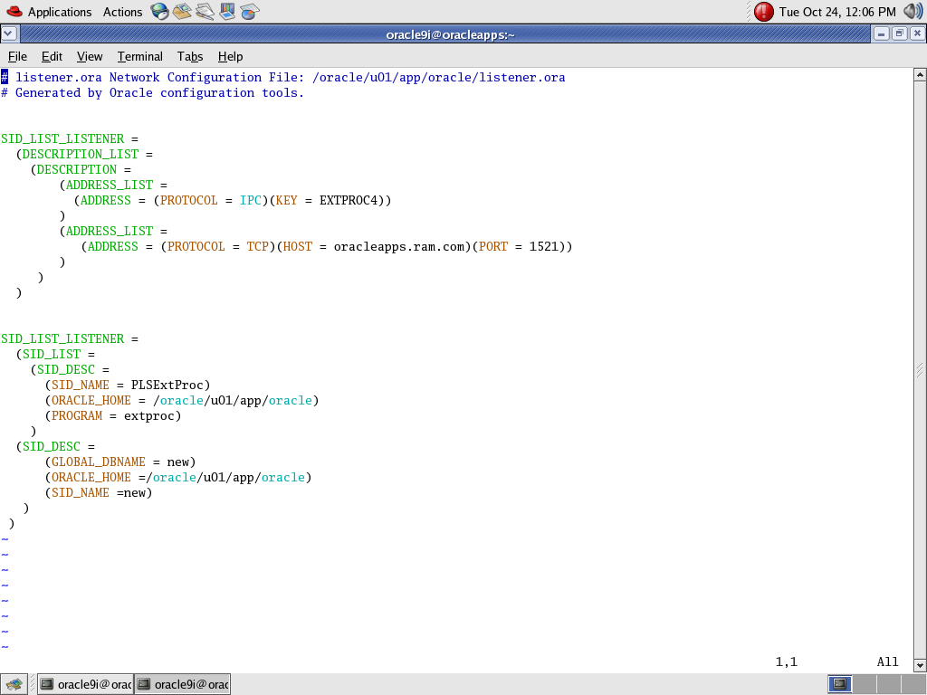The height and width of the screenshot is (695, 927).
Task: Open the Help menu
Action: point(230,56)
